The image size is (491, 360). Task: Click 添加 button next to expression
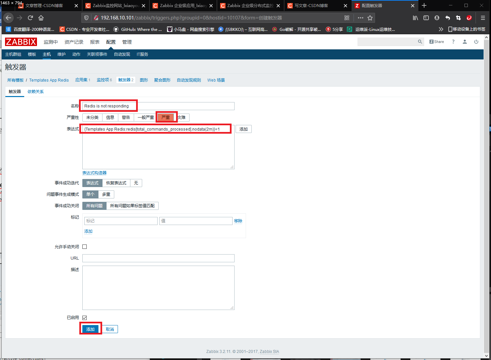(x=244, y=129)
